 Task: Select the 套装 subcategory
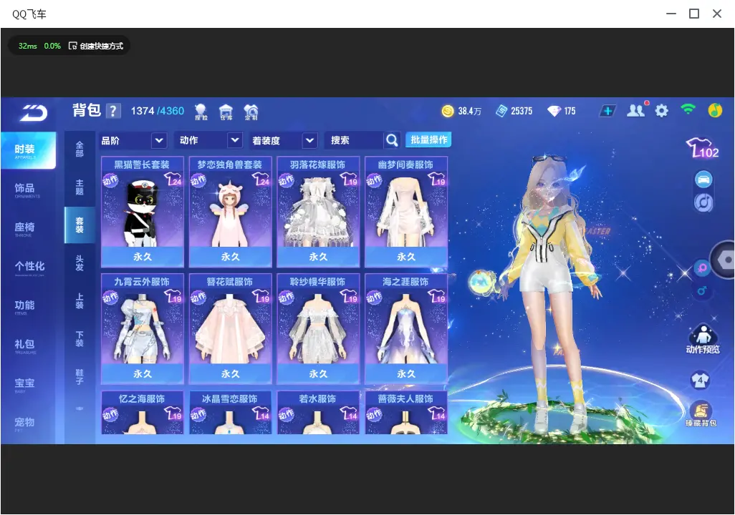click(x=80, y=225)
